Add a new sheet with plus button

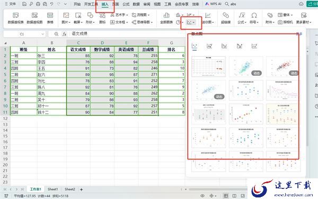point(81,189)
